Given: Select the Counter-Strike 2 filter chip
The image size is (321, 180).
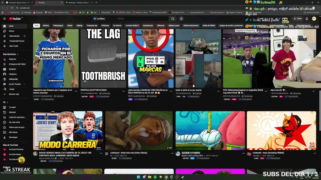Looking at the screenshot, I should [132, 25].
